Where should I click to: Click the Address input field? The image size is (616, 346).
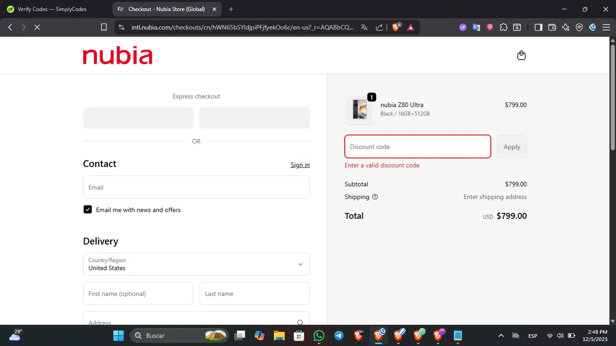click(x=196, y=319)
